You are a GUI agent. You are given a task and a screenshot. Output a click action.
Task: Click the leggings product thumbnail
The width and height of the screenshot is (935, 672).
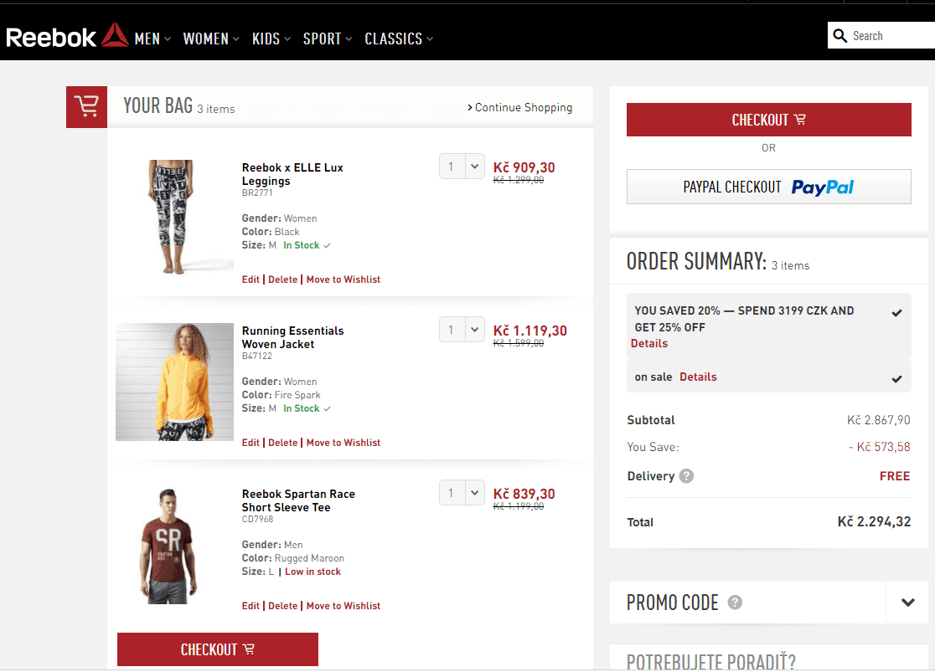point(174,217)
